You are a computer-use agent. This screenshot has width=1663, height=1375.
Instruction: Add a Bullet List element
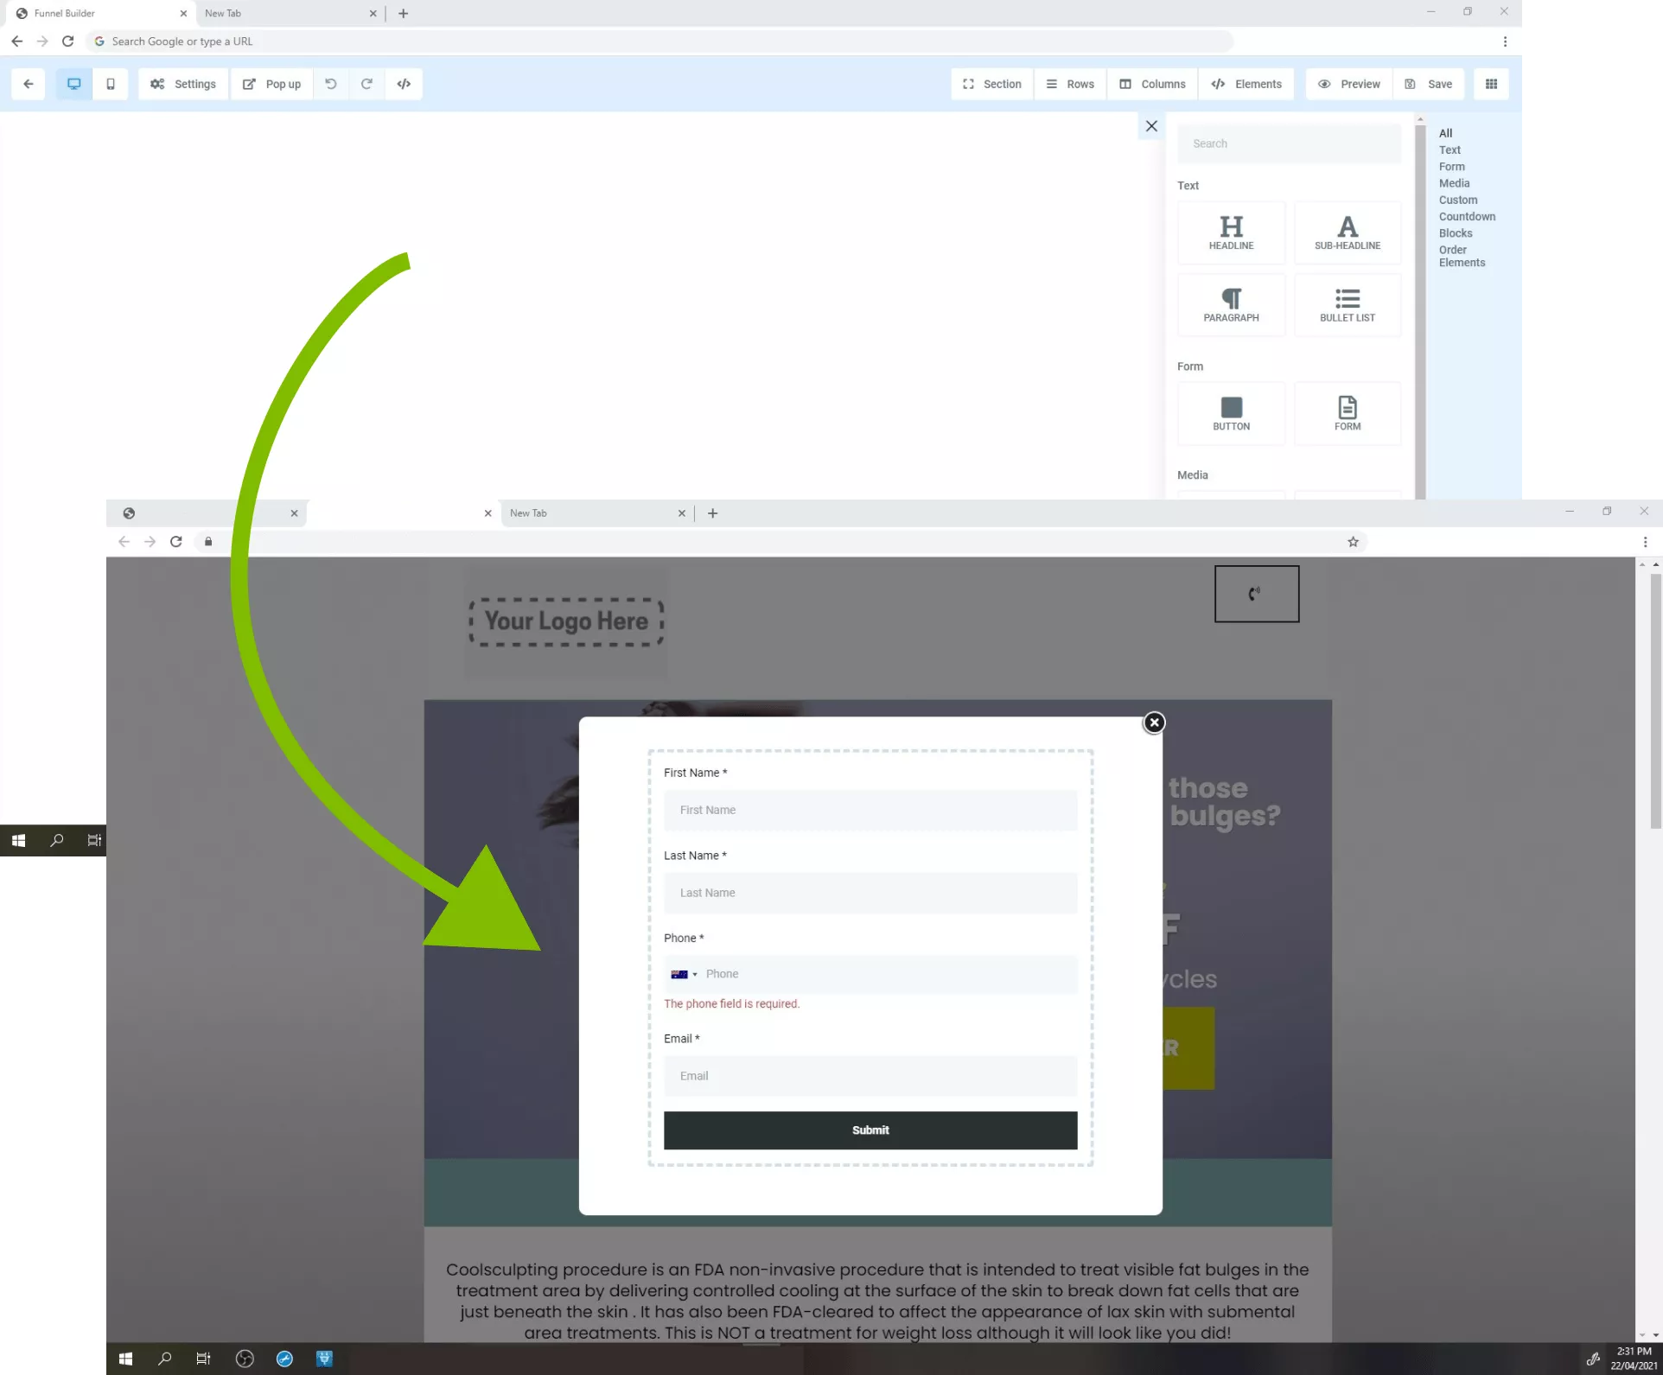[x=1347, y=305]
